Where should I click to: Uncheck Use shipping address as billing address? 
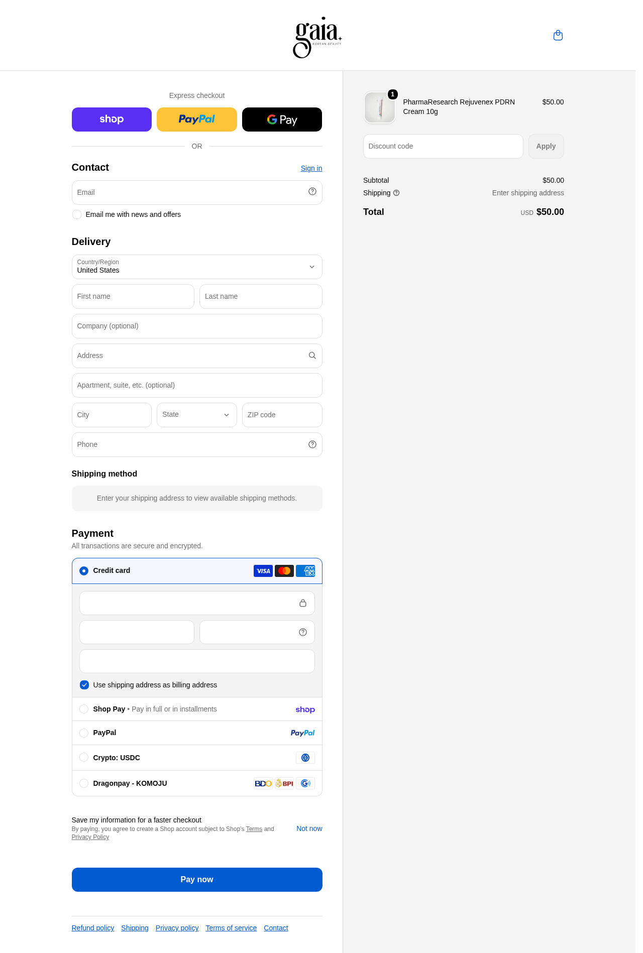point(84,685)
